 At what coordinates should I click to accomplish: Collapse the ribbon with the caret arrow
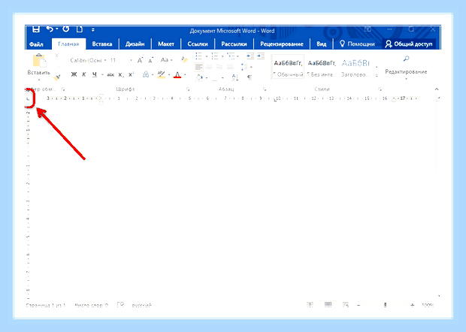click(437, 89)
